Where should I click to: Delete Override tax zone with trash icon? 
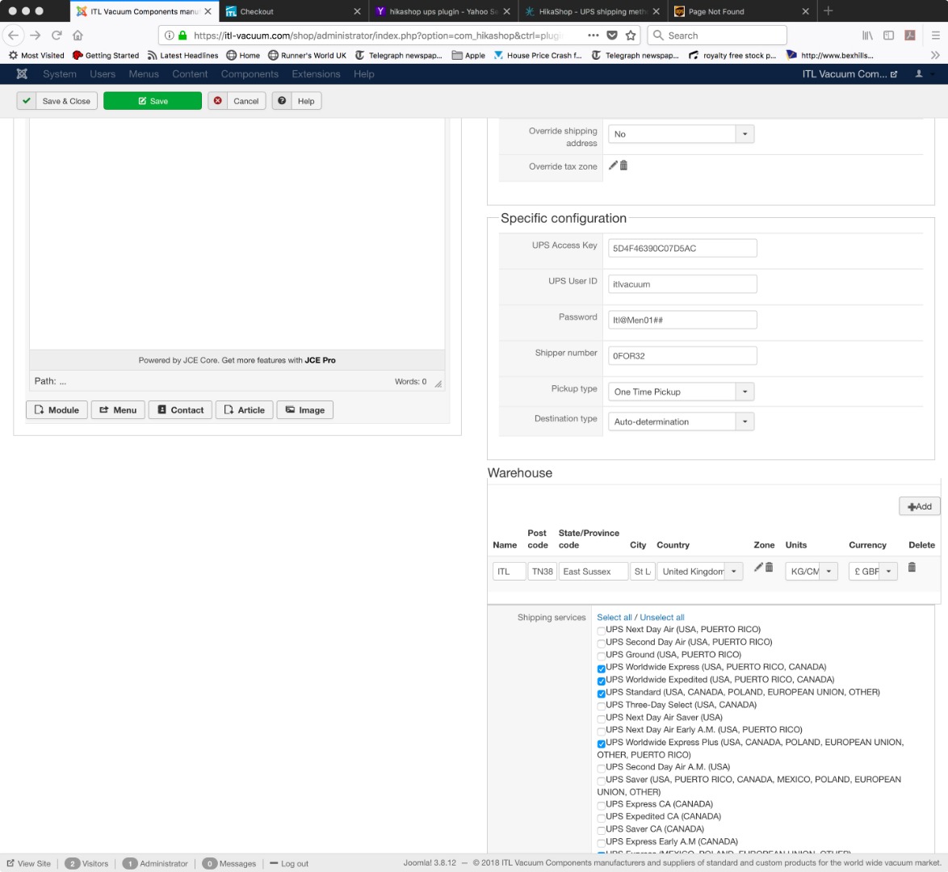(x=623, y=165)
